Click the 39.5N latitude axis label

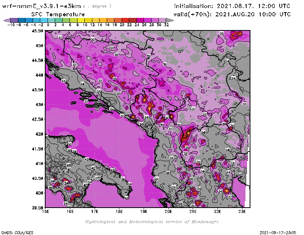coord(37,208)
